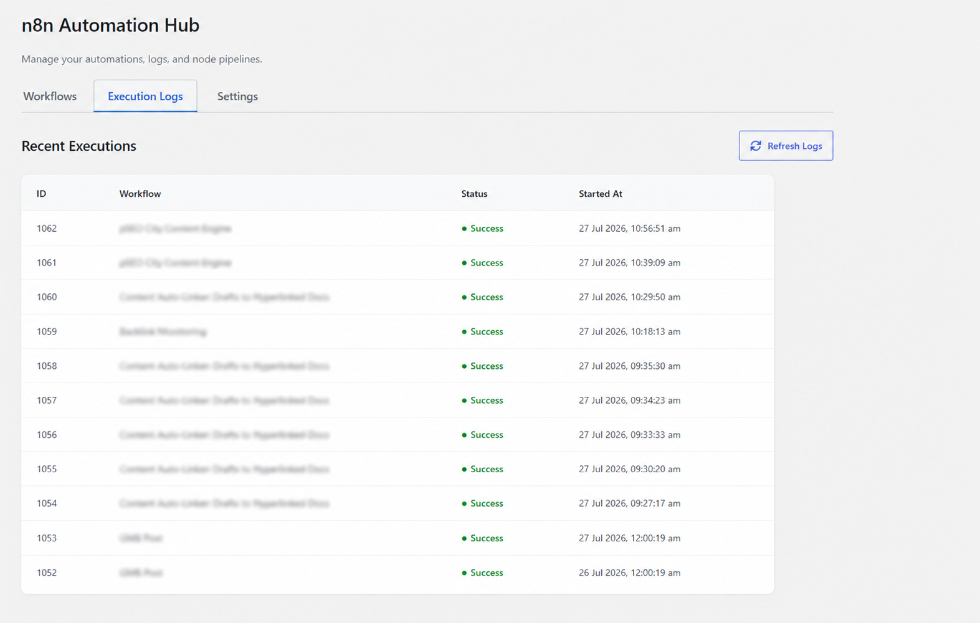The width and height of the screenshot is (980, 623).
Task: Select execution ID 1058
Action: coord(47,366)
